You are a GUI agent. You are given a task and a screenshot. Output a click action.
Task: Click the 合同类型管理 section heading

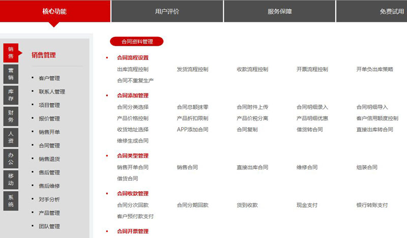(x=133, y=156)
